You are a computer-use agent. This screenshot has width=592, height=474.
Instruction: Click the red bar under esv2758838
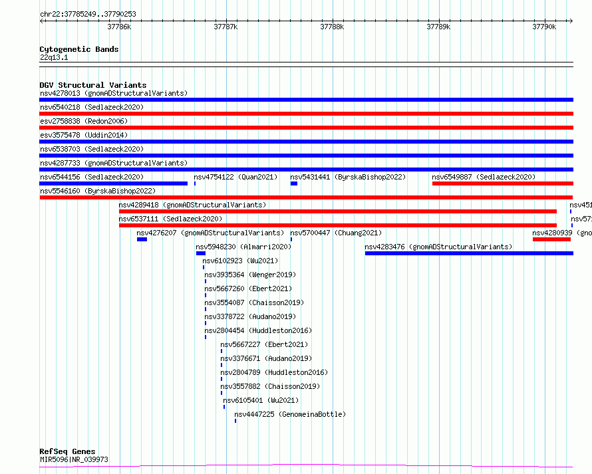[x=306, y=128]
